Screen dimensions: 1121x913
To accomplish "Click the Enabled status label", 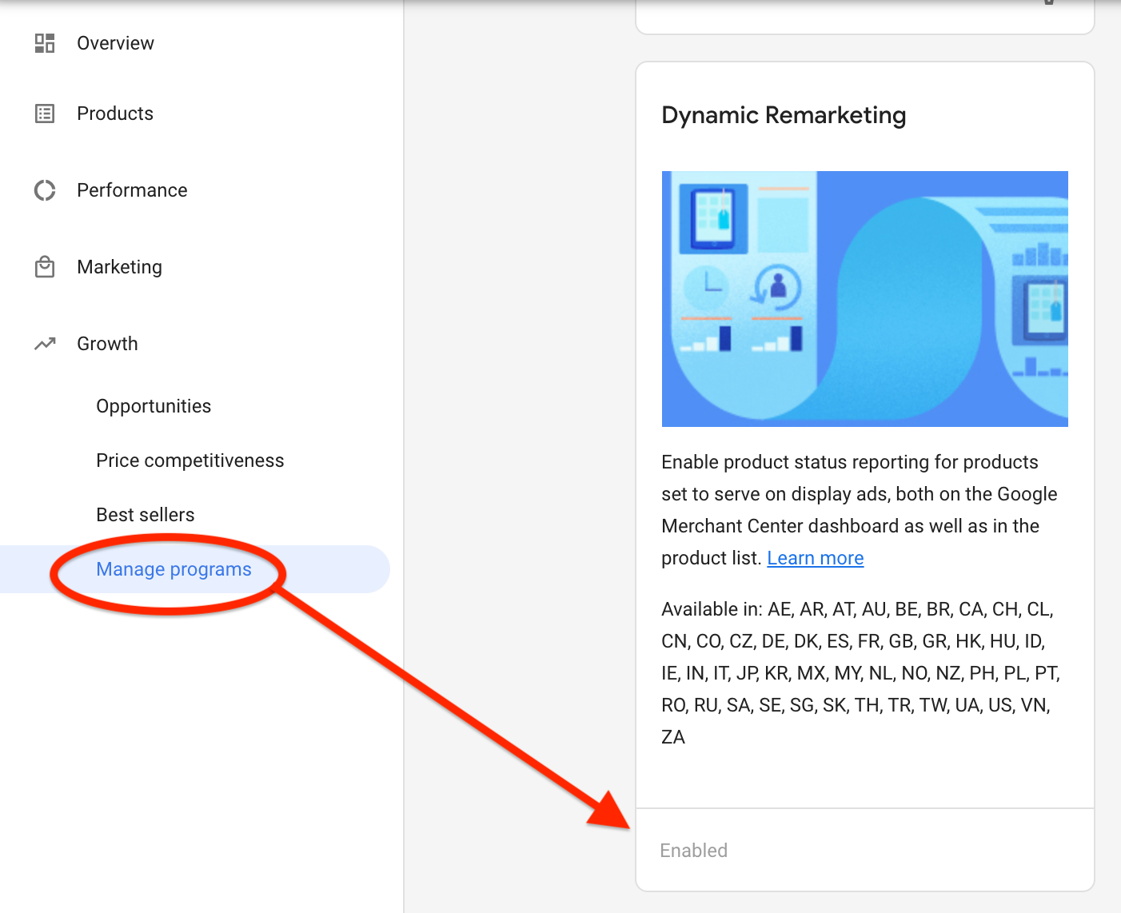I will click(694, 851).
